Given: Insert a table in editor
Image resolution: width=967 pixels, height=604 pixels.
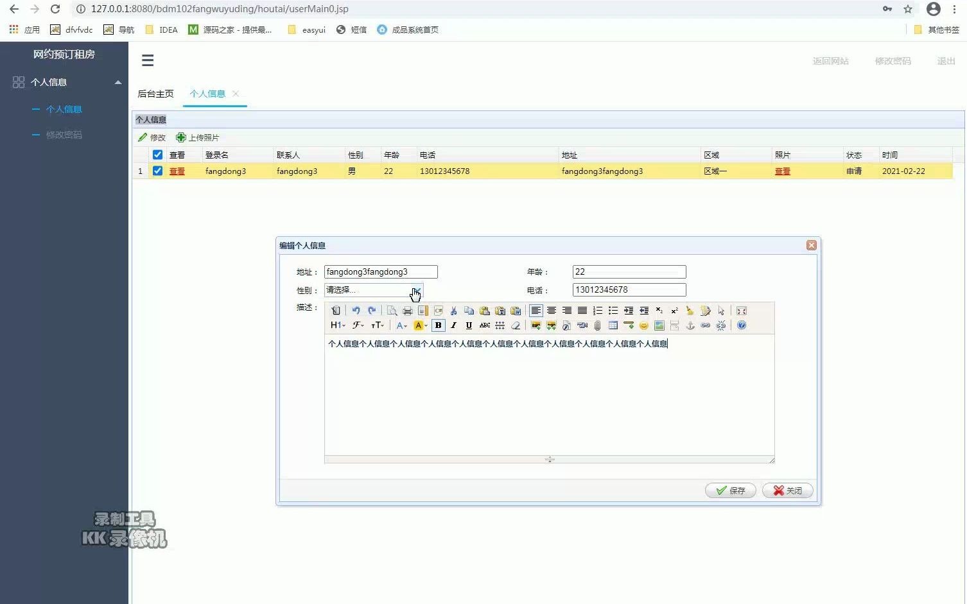Looking at the screenshot, I should (613, 325).
